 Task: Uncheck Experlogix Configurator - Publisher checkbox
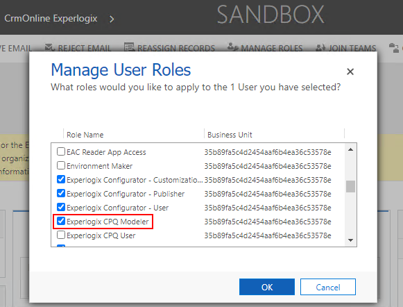tap(61, 193)
